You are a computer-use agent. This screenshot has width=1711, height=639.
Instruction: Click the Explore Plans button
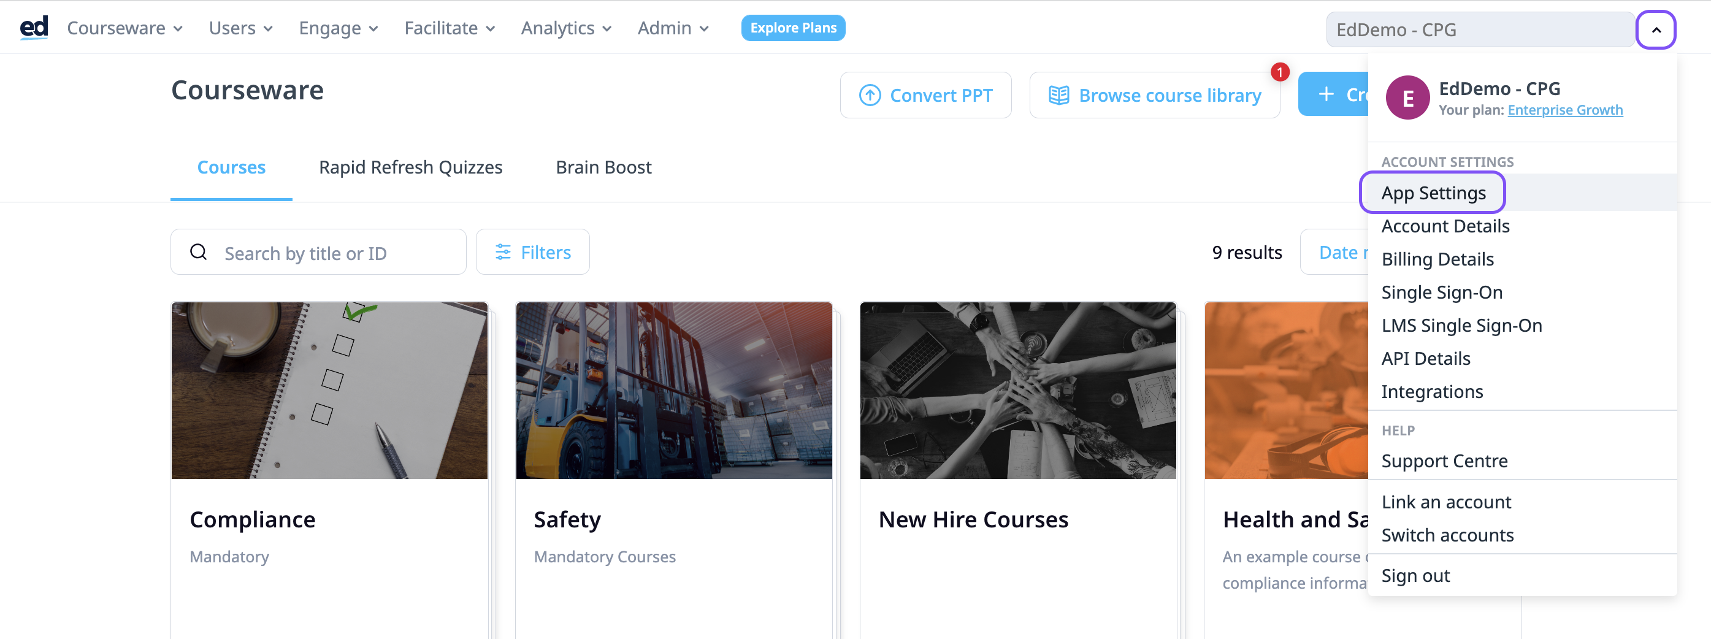[793, 28]
